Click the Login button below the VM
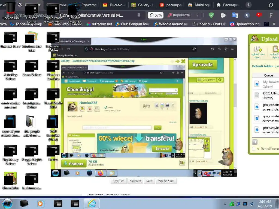279x209 pixels. click(149, 181)
